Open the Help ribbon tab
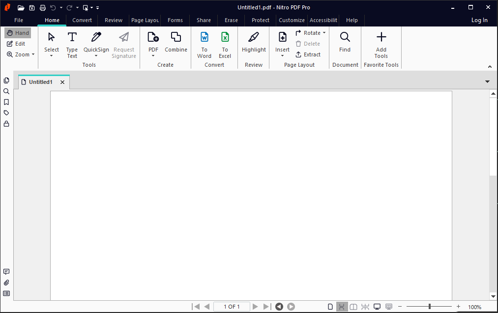Image resolution: width=498 pixels, height=313 pixels. 352,20
